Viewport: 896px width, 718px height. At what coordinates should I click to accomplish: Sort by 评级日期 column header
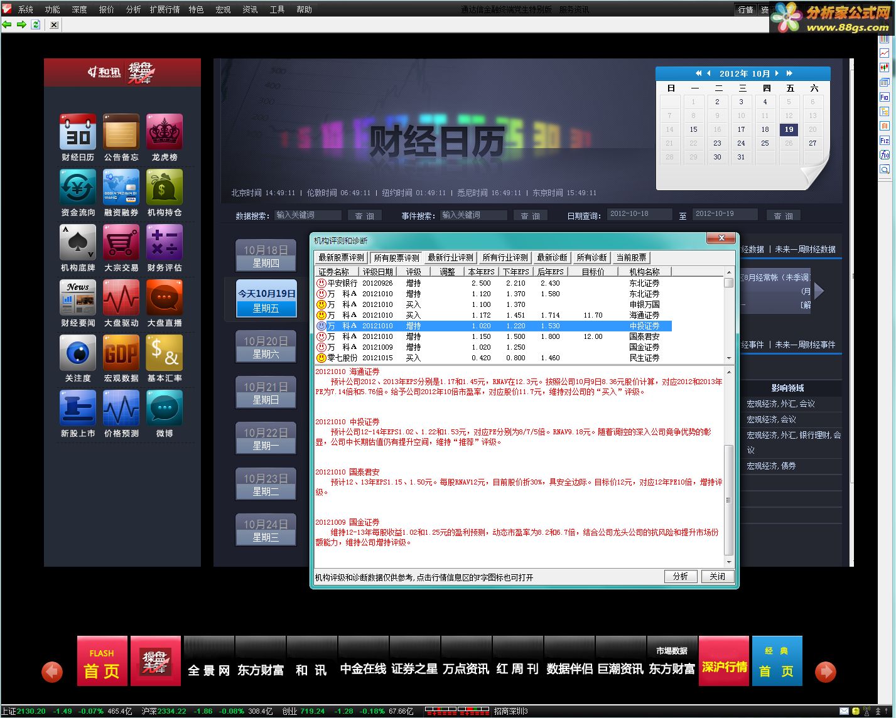click(377, 272)
